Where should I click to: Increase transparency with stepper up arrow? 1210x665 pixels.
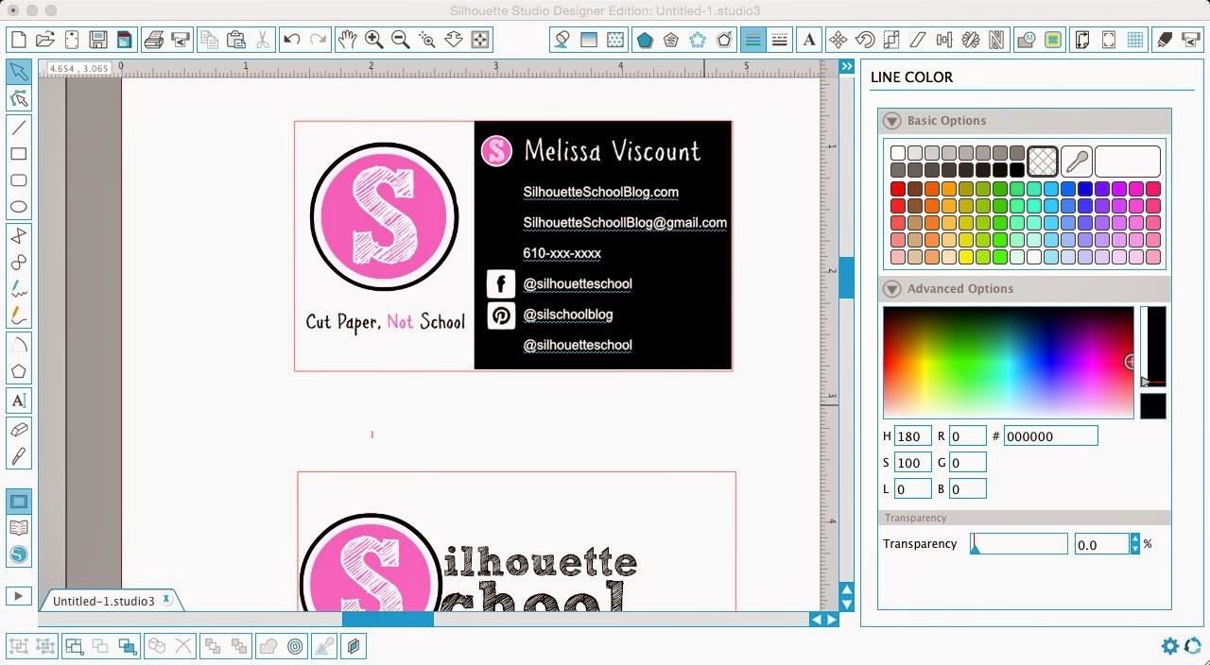pyautogui.click(x=1135, y=539)
